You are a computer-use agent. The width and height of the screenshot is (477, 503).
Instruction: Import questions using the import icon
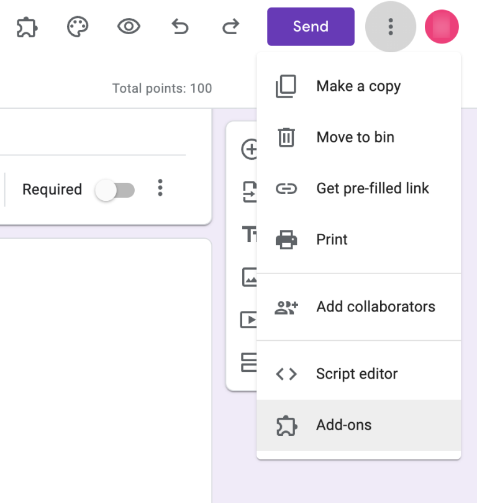(x=251, y=192)
